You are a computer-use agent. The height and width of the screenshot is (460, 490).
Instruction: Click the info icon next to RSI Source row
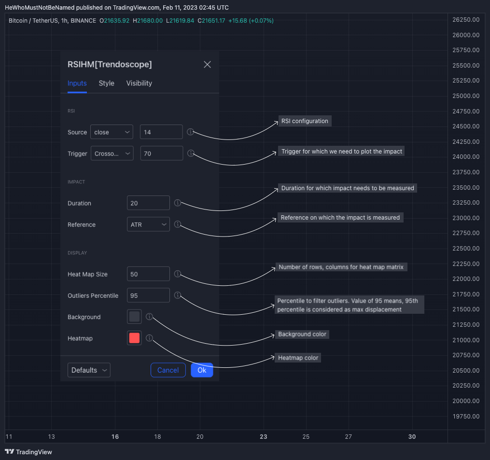(x=190, y=132)
